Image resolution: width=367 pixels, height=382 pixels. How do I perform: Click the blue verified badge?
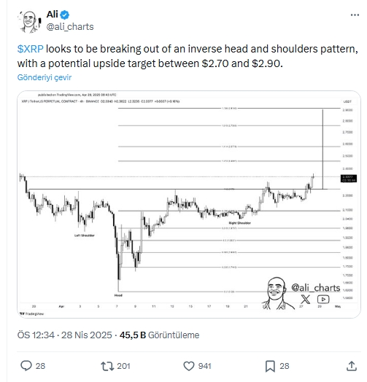[x=65, y=15]
